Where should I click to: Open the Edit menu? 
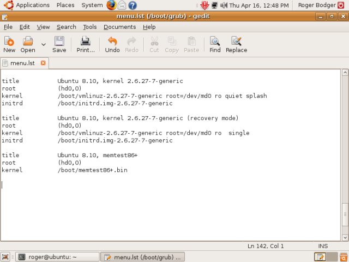coord(25,27)
